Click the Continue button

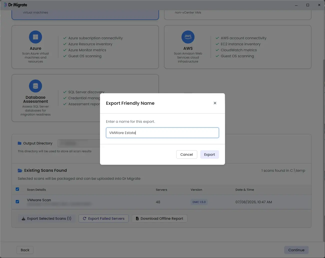coord(296,250)
